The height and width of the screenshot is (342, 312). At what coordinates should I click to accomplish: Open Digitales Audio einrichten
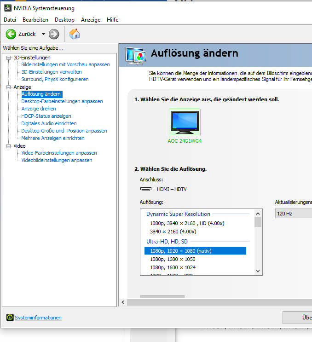49,123
